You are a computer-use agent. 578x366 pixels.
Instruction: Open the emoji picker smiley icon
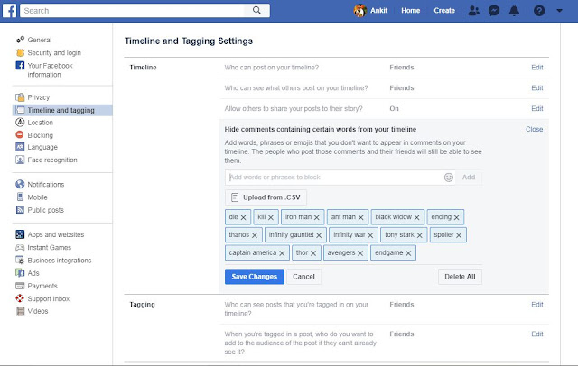[x=449, y=178]
